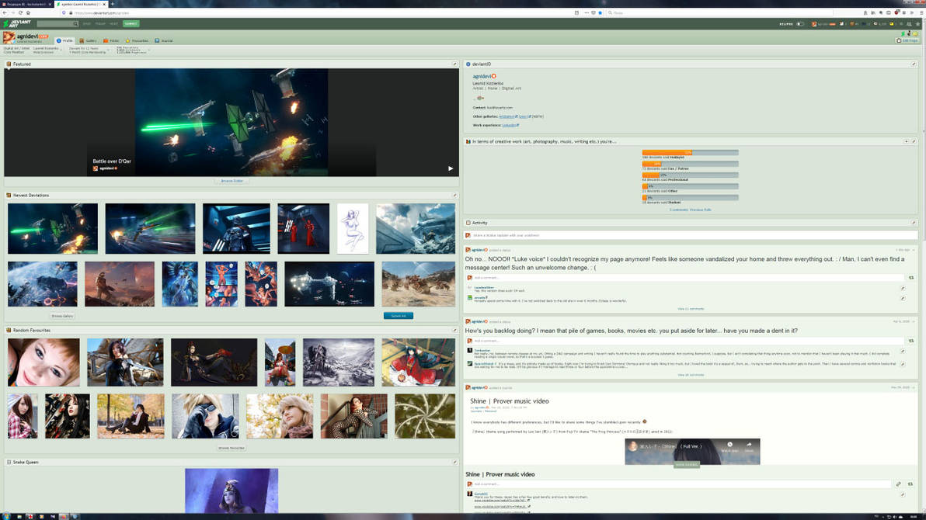Click the Professional poll result bar
926x520 pixels.
pos(691,175)
